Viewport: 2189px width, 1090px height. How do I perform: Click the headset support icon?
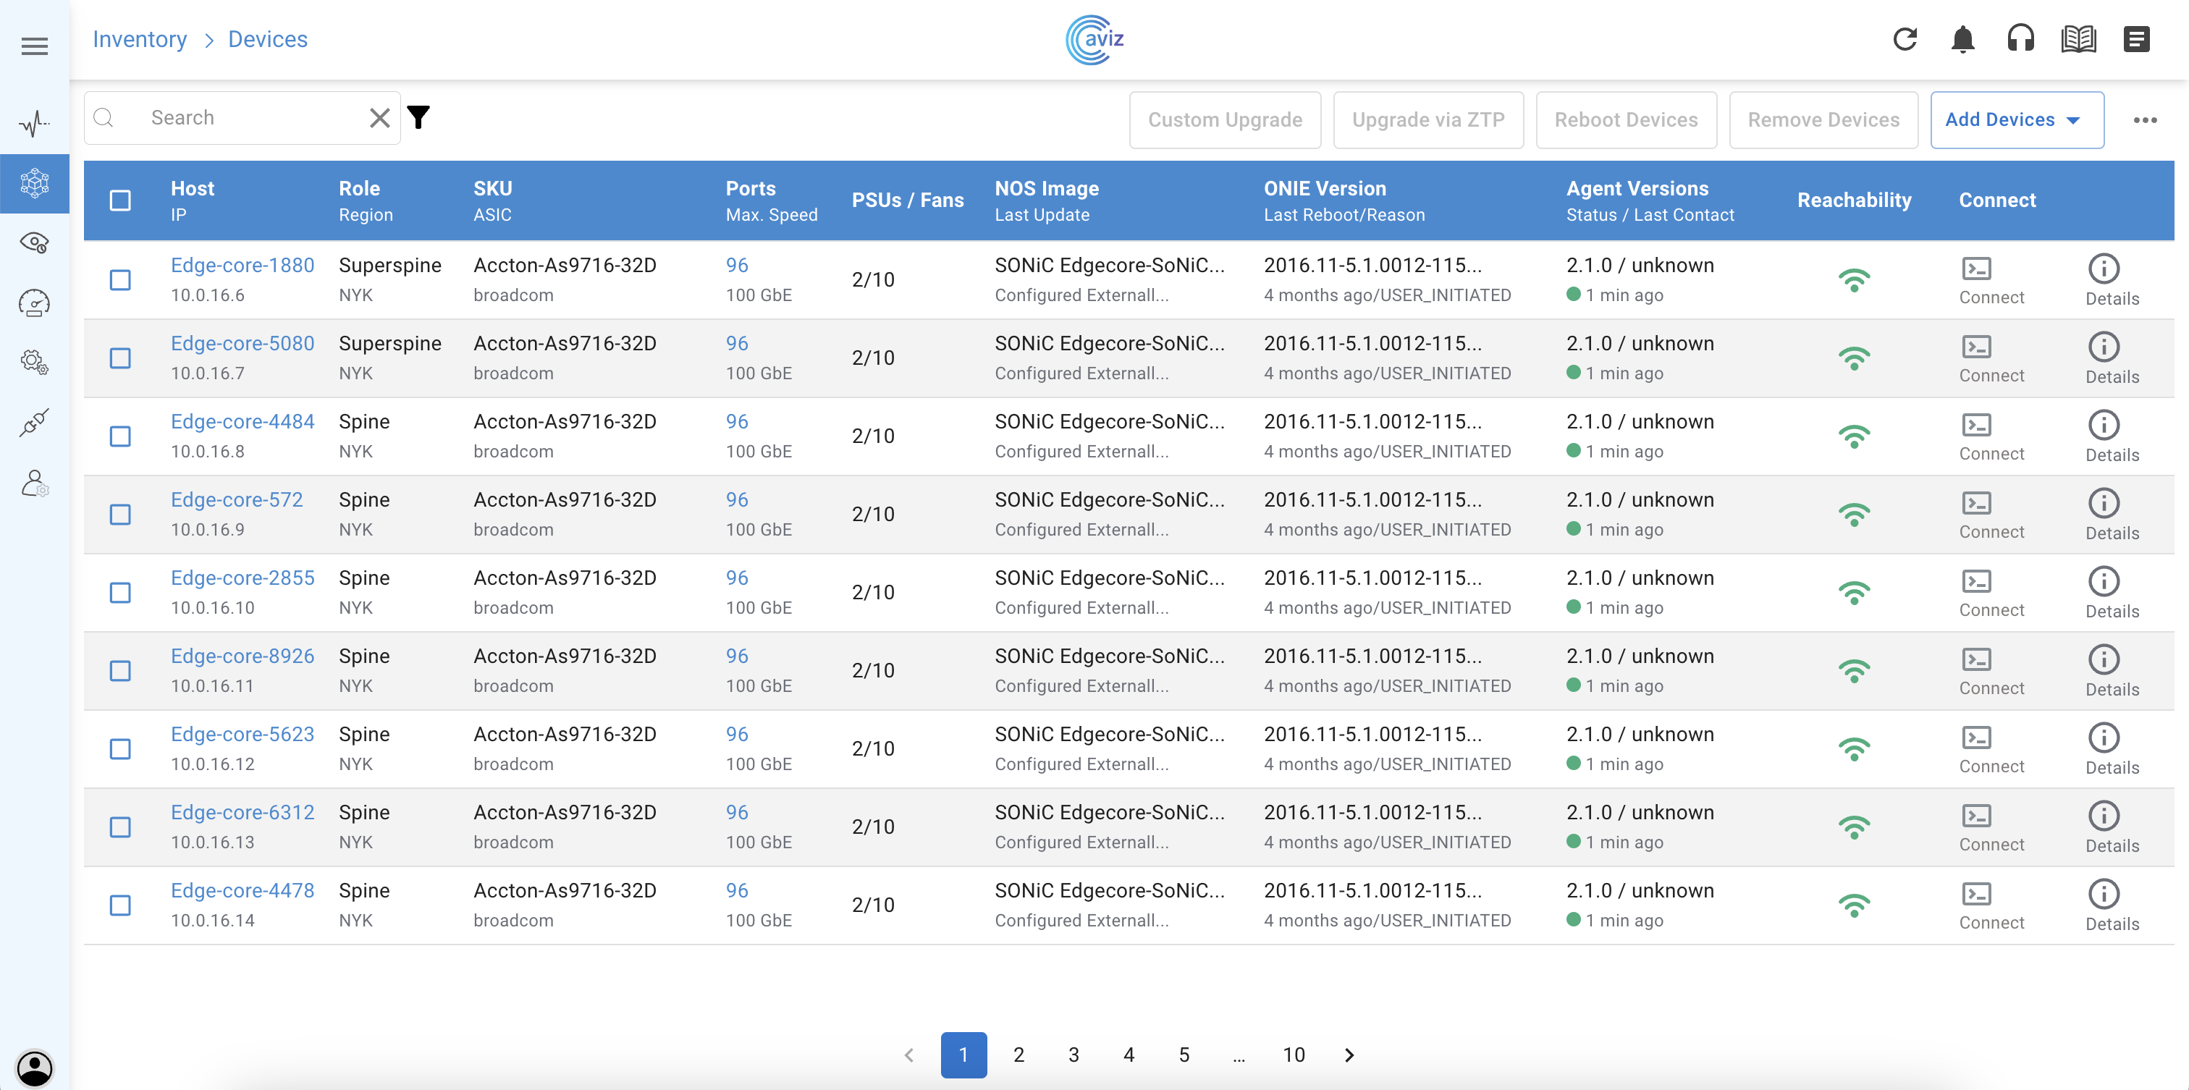point(2020,39)
